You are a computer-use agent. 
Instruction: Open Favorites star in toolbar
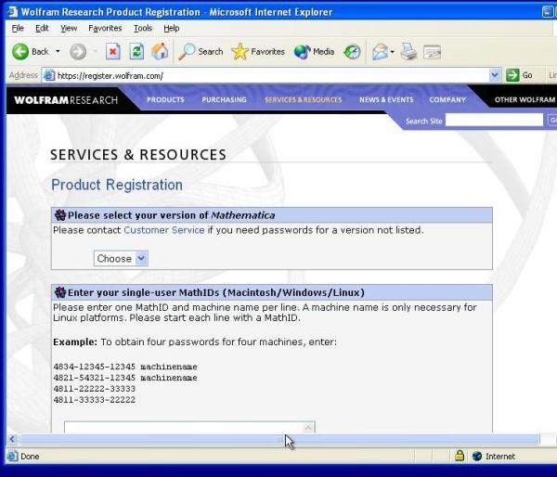(258, 52)
